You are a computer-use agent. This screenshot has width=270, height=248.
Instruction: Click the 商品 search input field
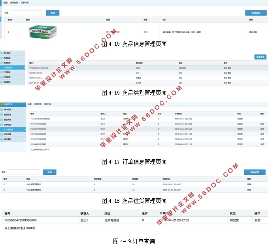(x=23, y=172)
